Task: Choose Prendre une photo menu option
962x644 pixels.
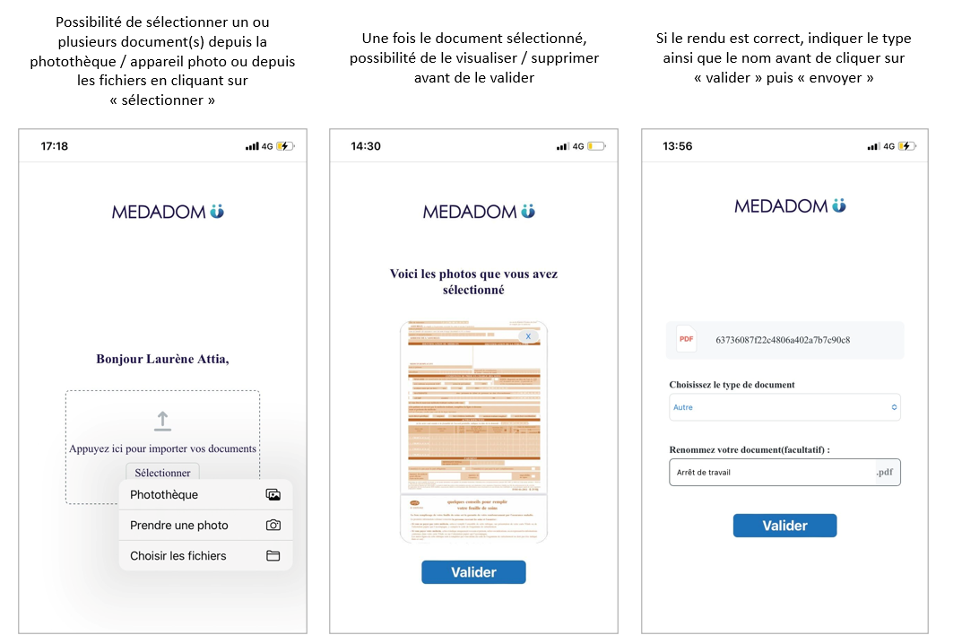Action: click(179, 526)
